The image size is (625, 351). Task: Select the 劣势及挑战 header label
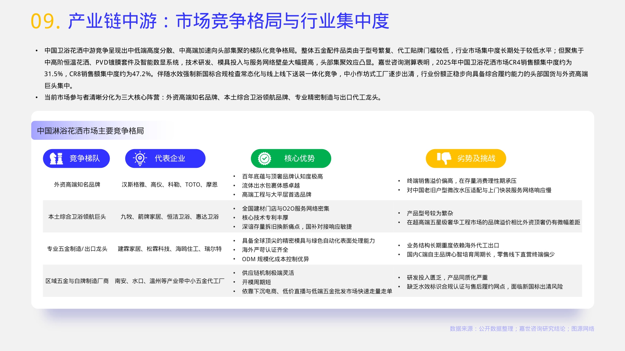tap(476, 158)
